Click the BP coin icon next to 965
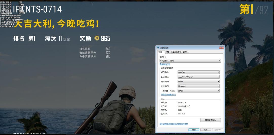The height and width of the screenshot is (135, 274). [97, 38]
